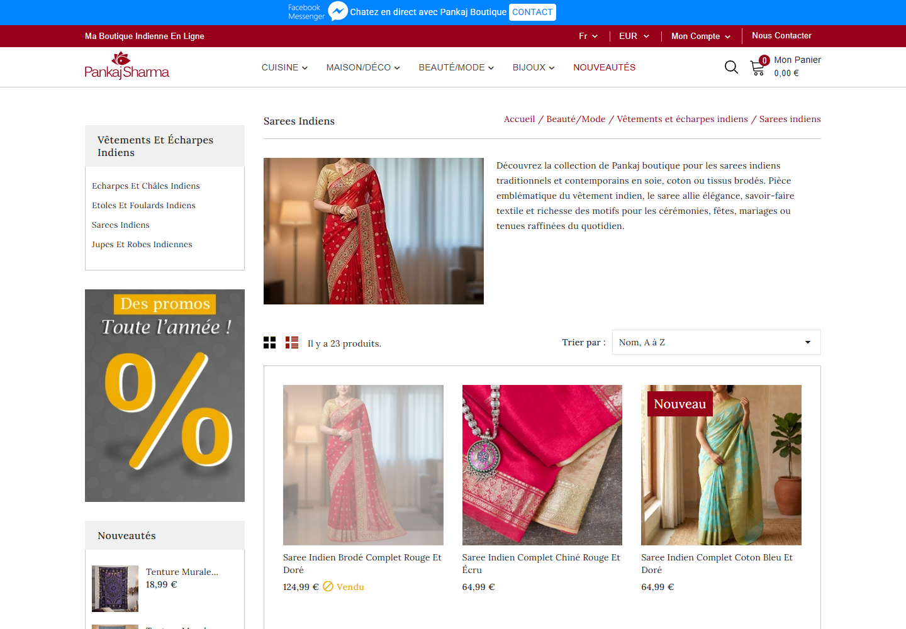906x629 pixels.
Task: Click Saree Indien Complet Chiné Rouge title
Action: tap(541, 564)
